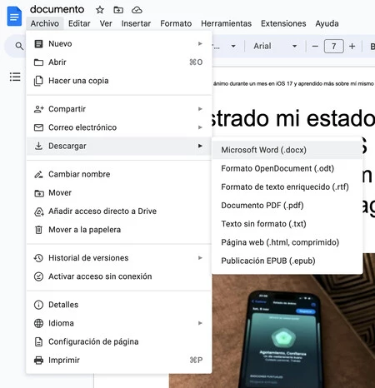Open the paragraph style dropdown arrow
Image resolution: width=375 pixels, height=388 pixels.
click(233, 46)
